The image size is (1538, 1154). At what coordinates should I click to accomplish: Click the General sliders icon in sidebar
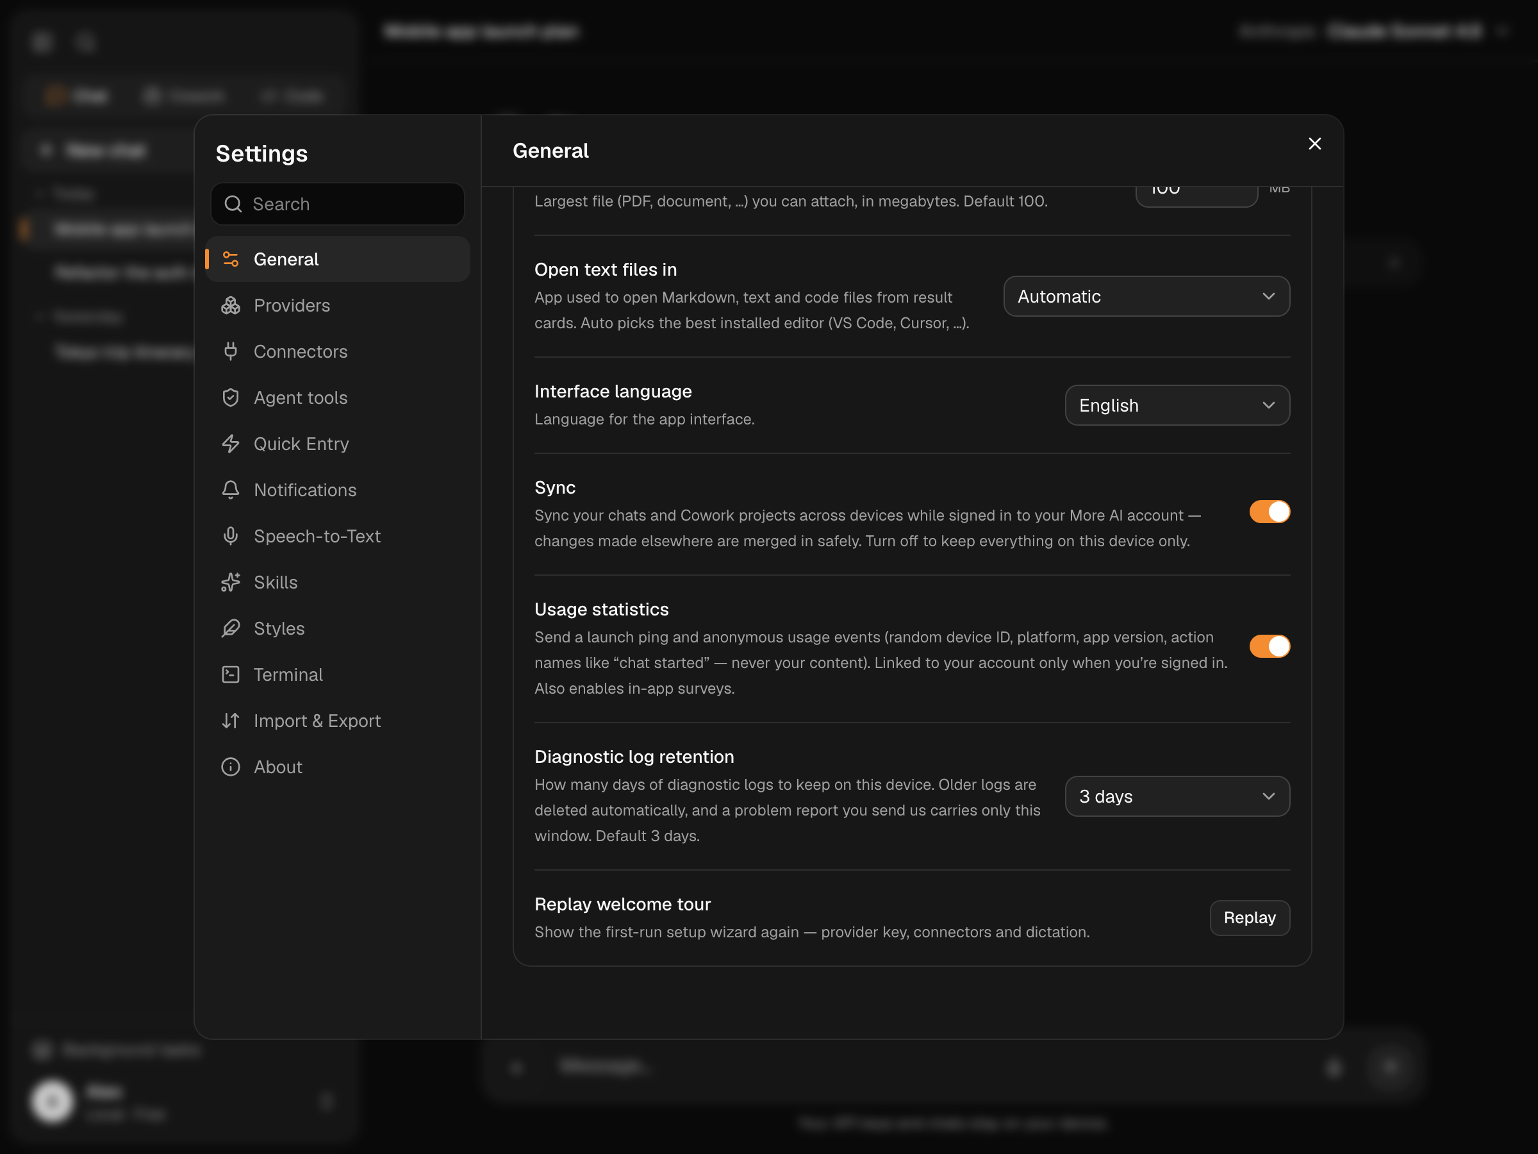pos(230,260)
